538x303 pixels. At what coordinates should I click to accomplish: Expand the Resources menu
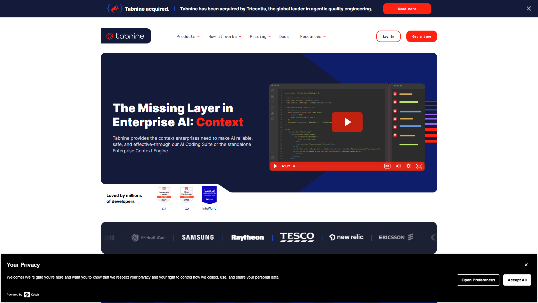(x=313, y=36)
